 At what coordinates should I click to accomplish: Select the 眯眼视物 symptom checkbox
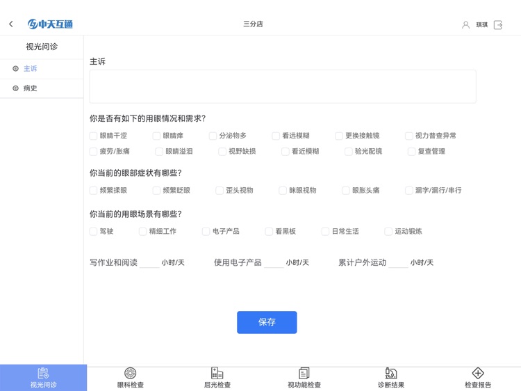pyautogui.click(x=283, y=191)
